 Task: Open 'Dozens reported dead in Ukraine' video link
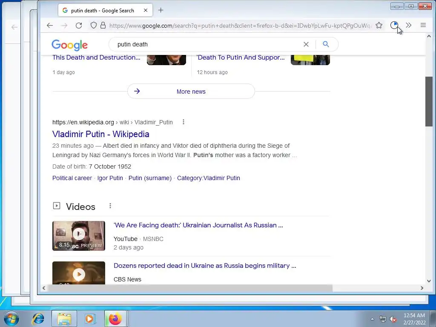tap(205, 266)
